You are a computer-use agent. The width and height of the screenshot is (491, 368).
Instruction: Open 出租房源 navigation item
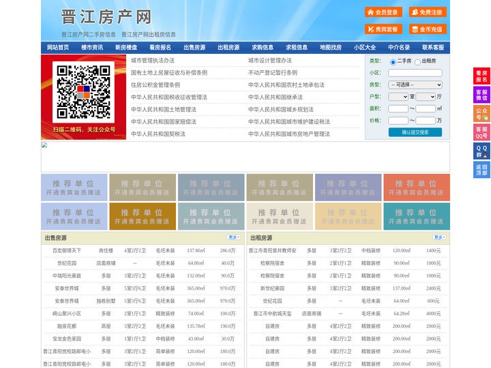click(x=228, y=48)
